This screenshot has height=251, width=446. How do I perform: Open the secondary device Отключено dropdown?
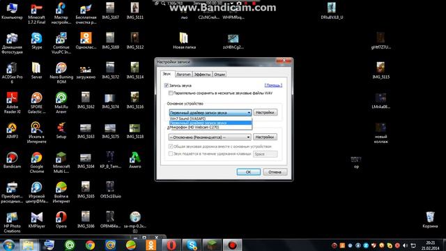pyautogui.click(x=210, y=137)
